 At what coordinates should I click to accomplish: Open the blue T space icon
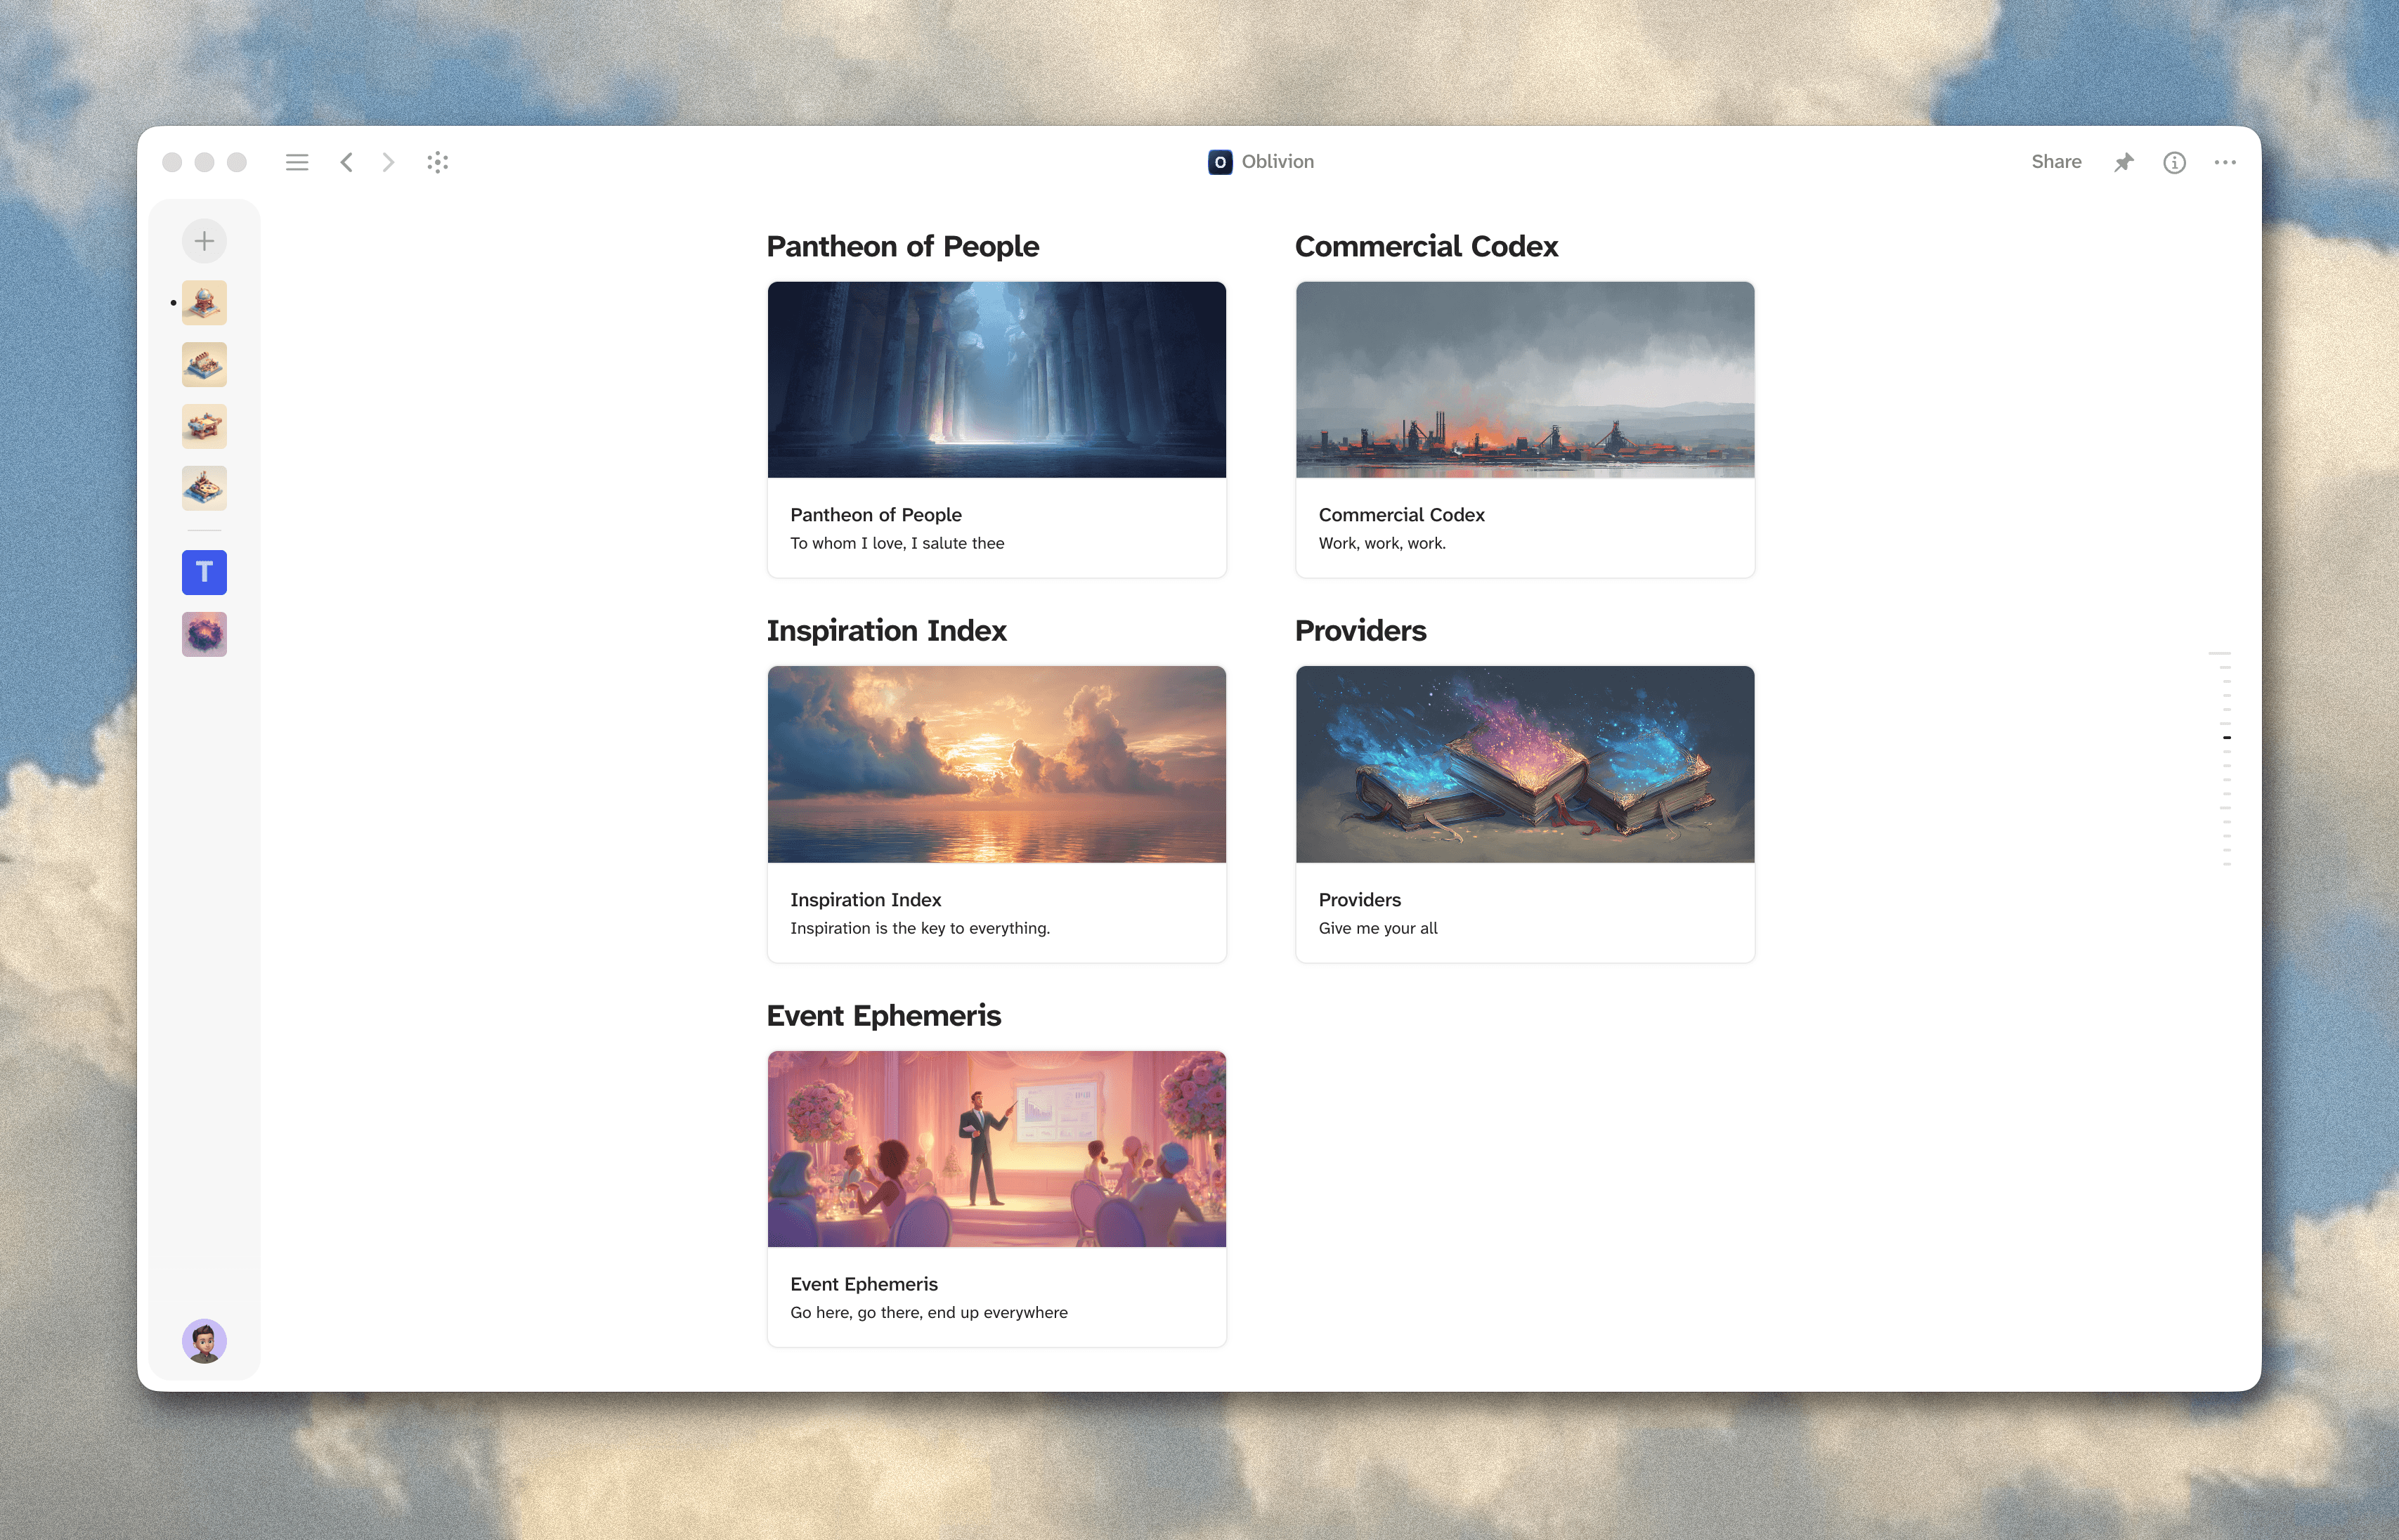click(x=204, y=572)
